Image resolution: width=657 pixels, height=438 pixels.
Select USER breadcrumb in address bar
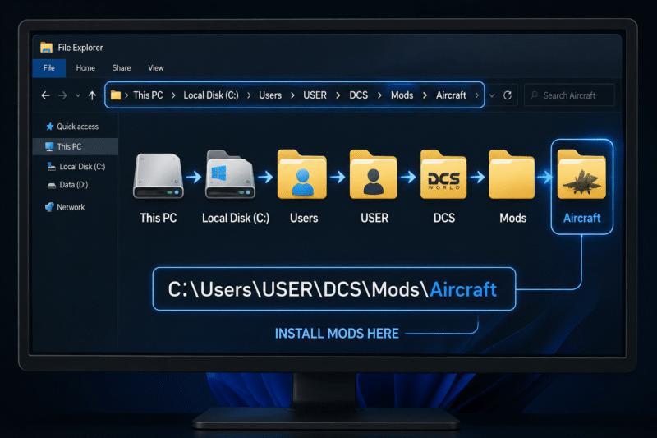(315, 95)
